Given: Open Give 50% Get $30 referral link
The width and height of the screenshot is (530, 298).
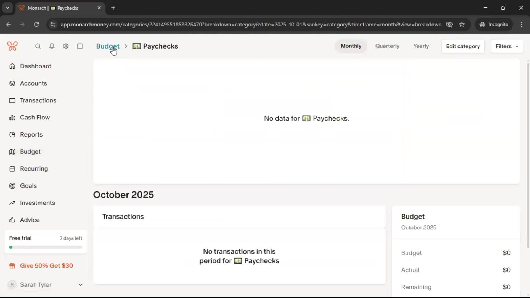Looking at the screenshot, I should [46, 266].
